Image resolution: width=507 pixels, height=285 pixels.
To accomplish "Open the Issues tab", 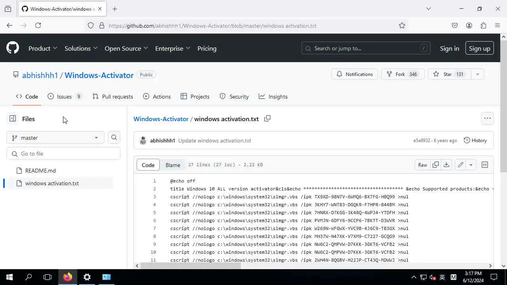I will click(65, 97).
